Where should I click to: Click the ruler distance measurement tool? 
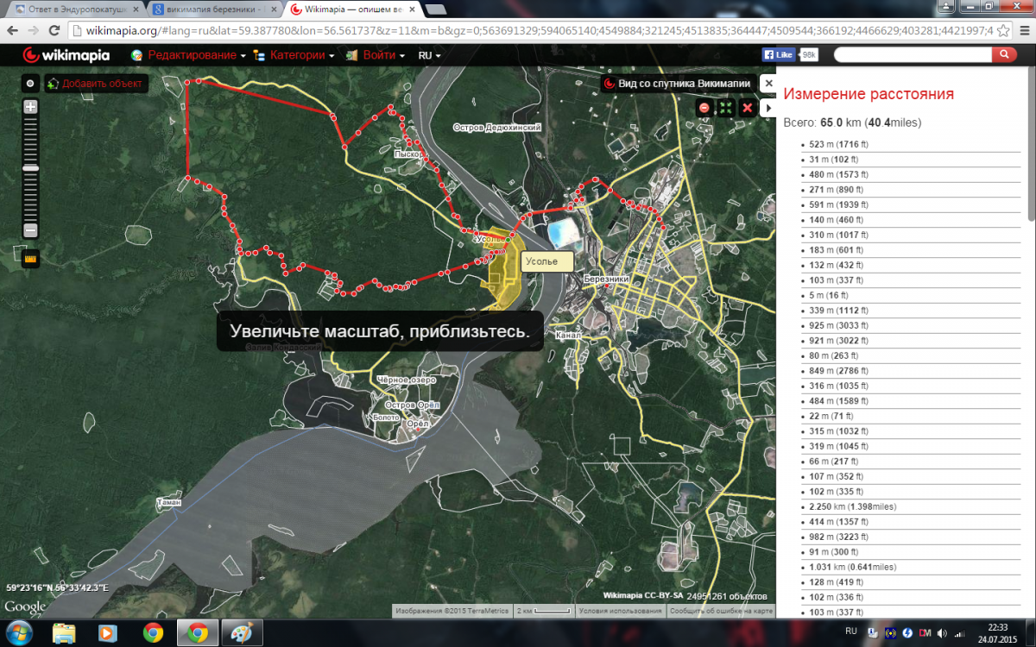tap(30, 257)
